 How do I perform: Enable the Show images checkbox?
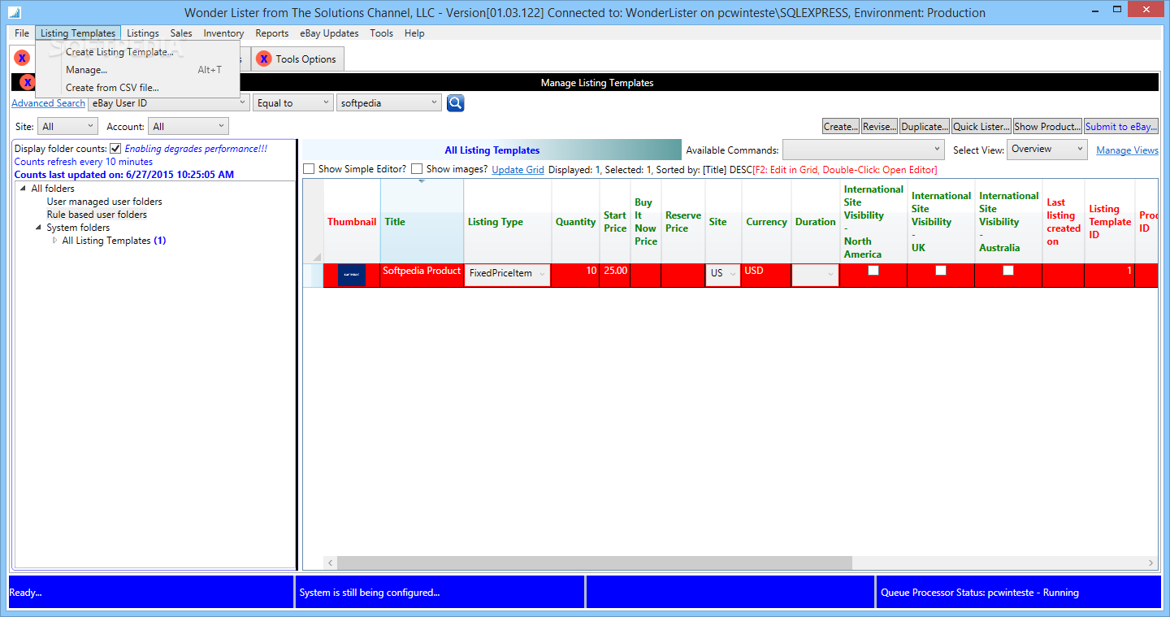(x=417, y=169)
